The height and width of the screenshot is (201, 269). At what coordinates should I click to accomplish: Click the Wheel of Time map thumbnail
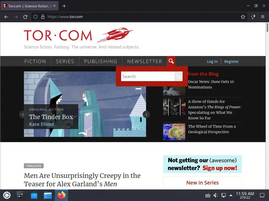click(x=174, y=132)
